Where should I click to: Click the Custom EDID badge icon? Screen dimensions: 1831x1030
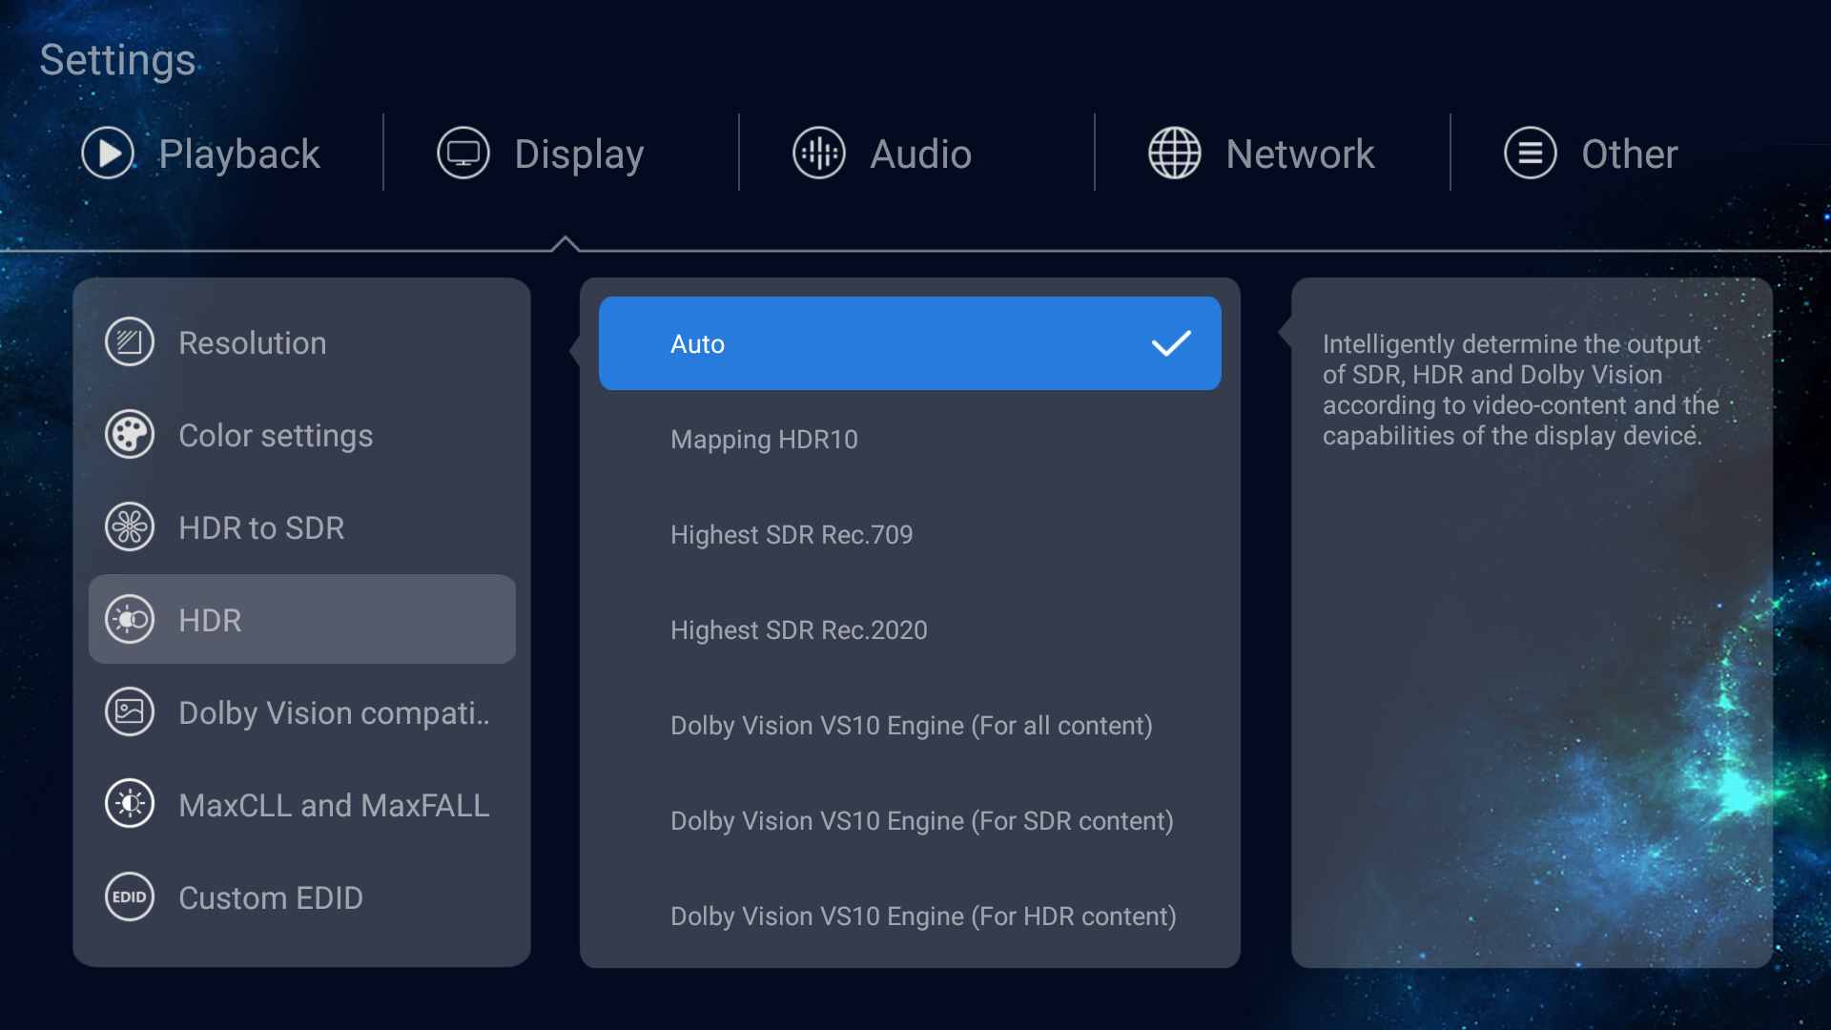click(x=130, y=897)
